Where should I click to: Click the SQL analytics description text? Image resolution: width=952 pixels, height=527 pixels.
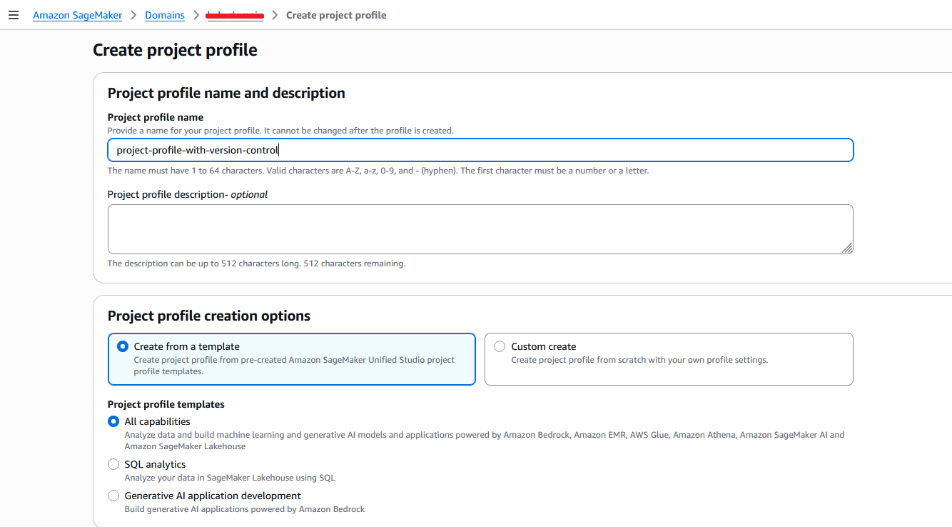click(x=229, y=478)
